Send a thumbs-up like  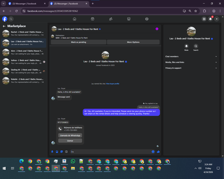pos(158,152)
